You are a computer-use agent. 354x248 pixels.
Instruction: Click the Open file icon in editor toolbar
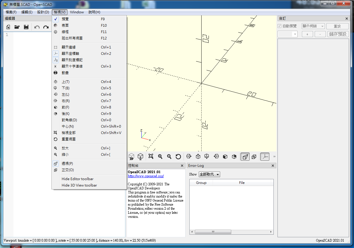(x=17, y=27)
